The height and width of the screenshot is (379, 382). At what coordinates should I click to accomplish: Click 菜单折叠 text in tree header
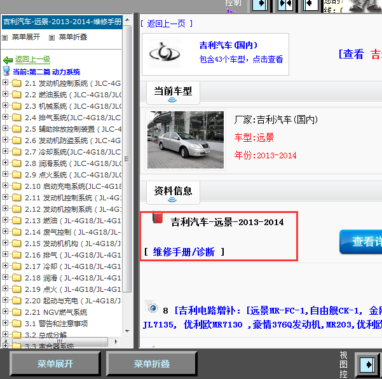coord(73,37)
